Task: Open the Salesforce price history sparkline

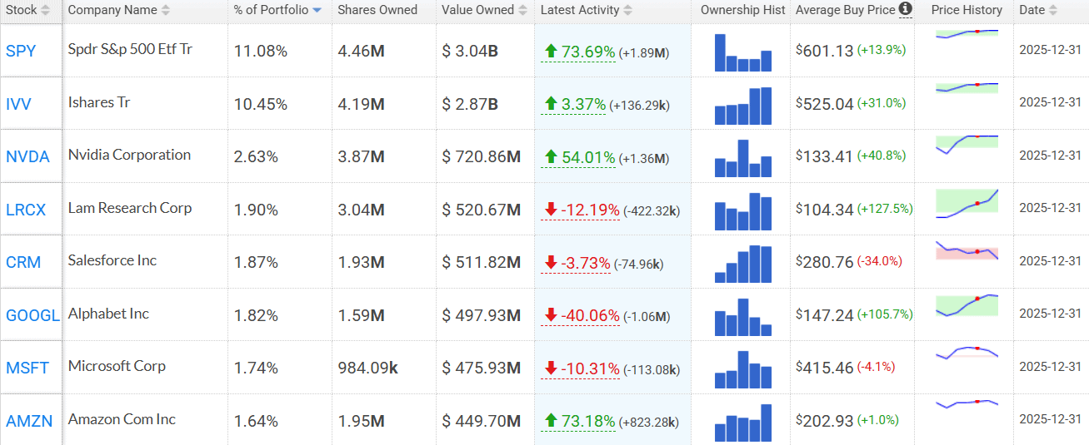Action: (967, 251)
